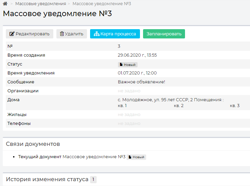Screen dimensions: 250x186
Task: Go to home via house icon
Action: point(5,4)
